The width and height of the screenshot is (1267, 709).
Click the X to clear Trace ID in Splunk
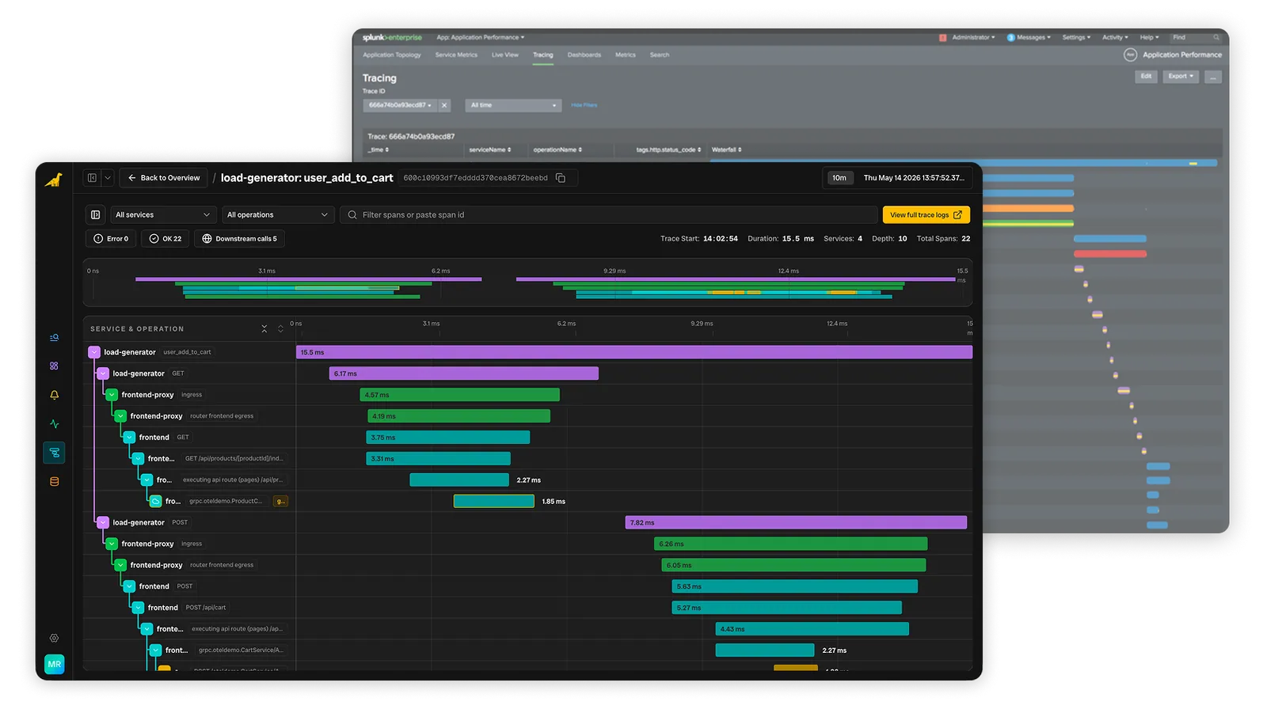tap(444, 105)
